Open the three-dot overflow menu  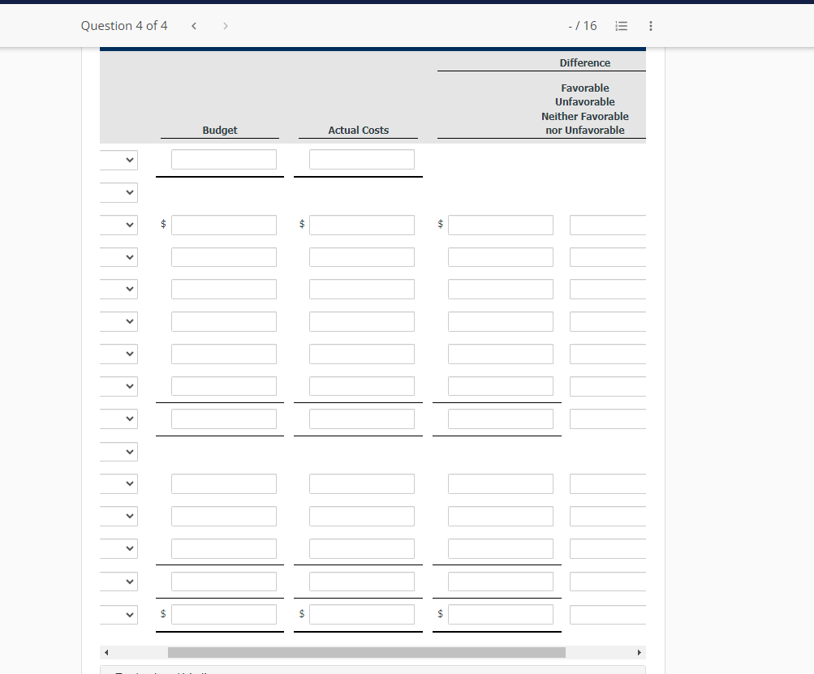(x=649, y=25)
